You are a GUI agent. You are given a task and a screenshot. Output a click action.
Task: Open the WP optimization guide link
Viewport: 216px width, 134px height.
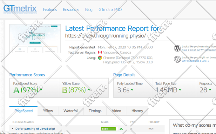199,50
